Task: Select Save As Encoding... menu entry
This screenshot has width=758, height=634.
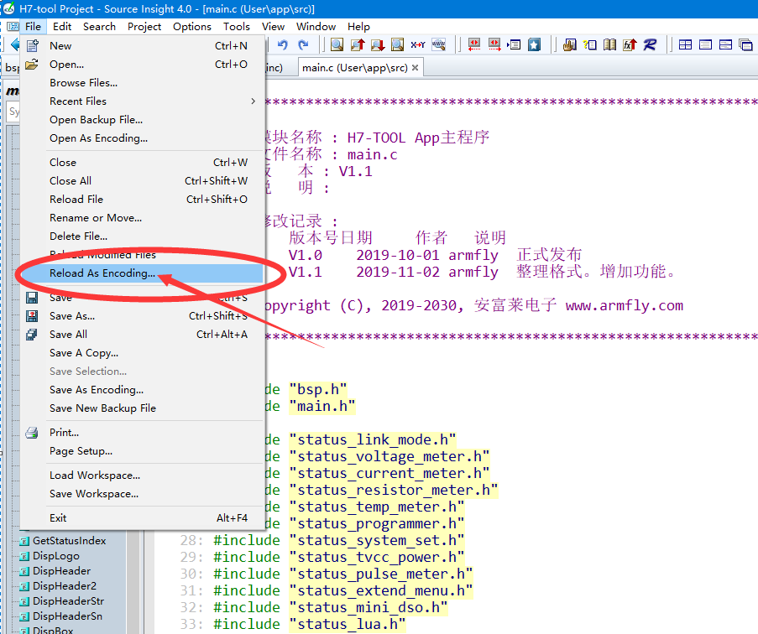Action: click(143, 390)
